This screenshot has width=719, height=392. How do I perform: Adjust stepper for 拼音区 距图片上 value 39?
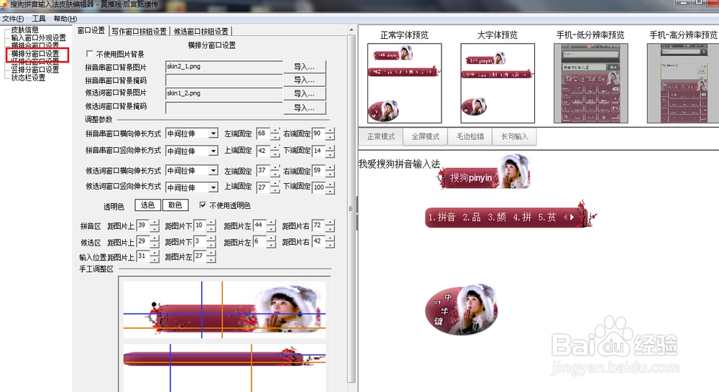155,225
